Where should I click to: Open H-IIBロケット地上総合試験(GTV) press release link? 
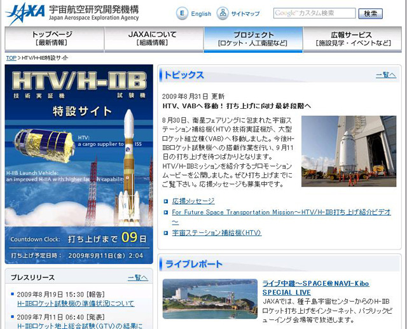(x=80, y=326)
